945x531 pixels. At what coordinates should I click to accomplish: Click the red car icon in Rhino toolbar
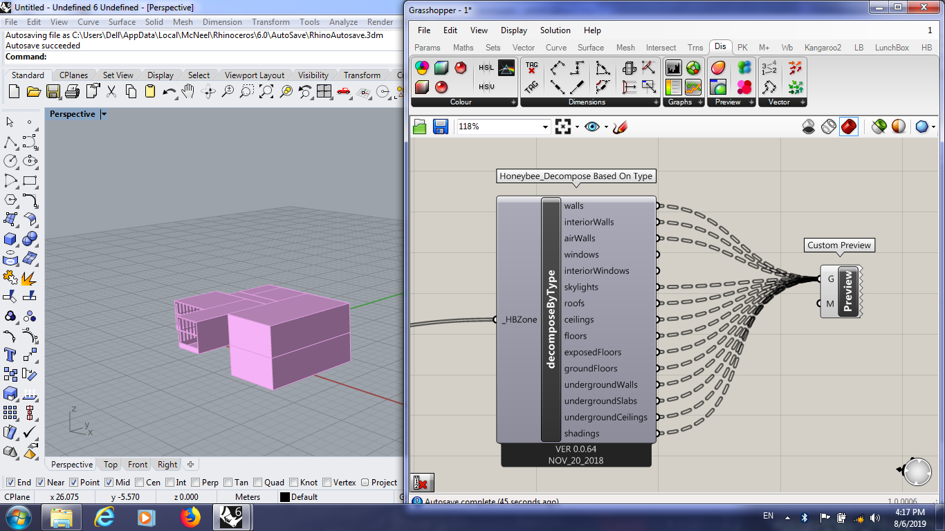tap(344, 91)
